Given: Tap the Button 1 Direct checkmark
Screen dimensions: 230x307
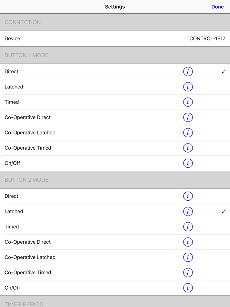Looking at the screenshot, I should 224,71.
